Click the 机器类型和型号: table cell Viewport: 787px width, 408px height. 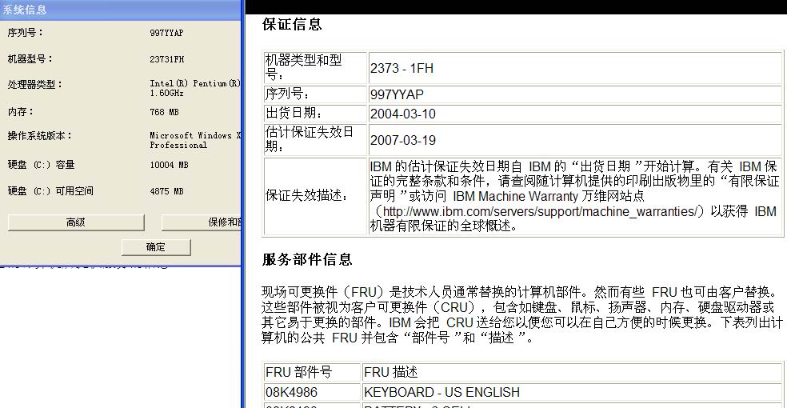pyautogui.click(x=315, y=68)
